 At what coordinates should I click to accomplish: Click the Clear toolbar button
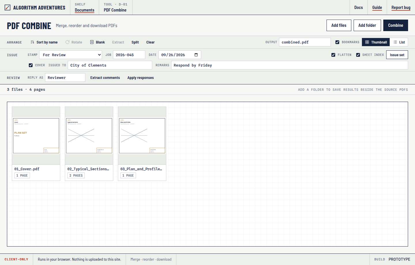[150, 42]
